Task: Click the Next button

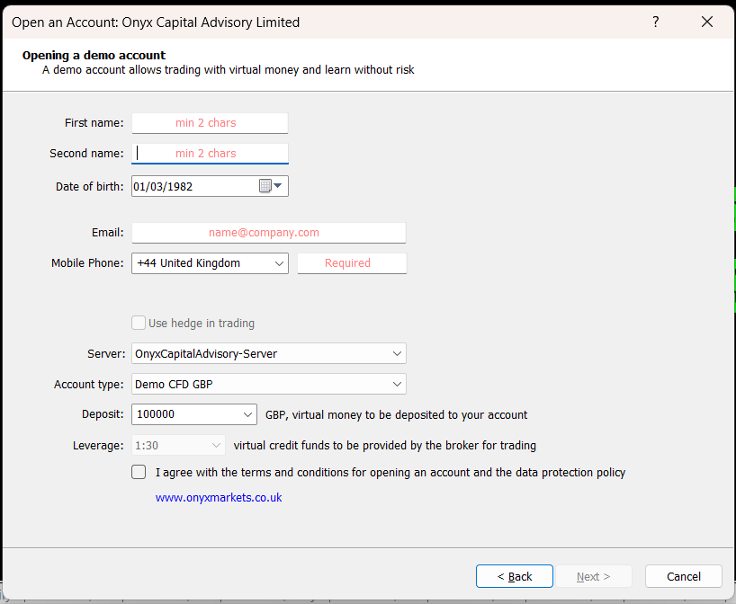Action: click(593, 576)
